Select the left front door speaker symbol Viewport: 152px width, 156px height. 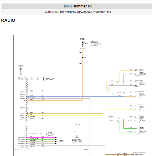point(137,83)
